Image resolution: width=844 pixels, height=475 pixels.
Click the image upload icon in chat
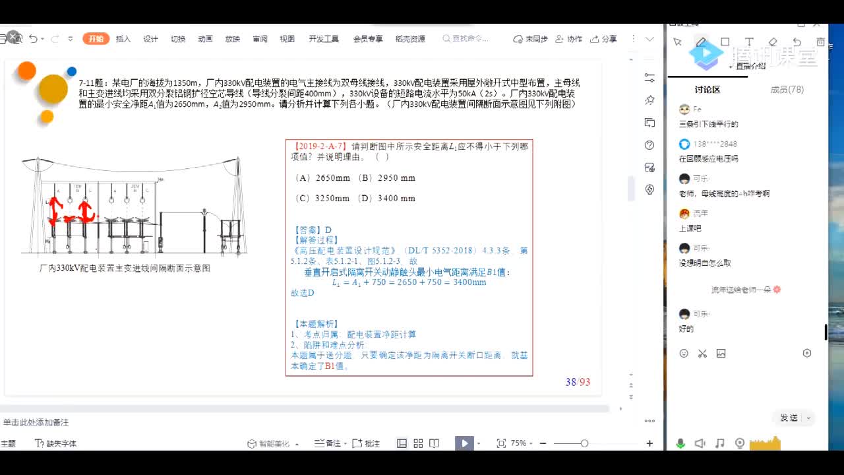(x=721, y=354)
